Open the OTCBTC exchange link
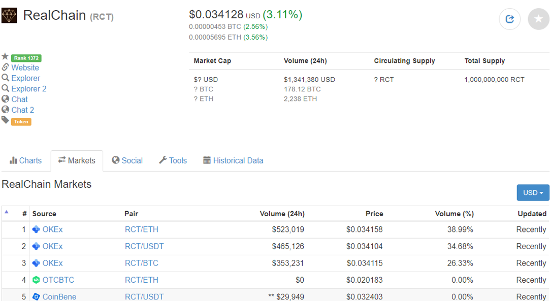Viewport: 552px width, 301px height. pos(58,280)
